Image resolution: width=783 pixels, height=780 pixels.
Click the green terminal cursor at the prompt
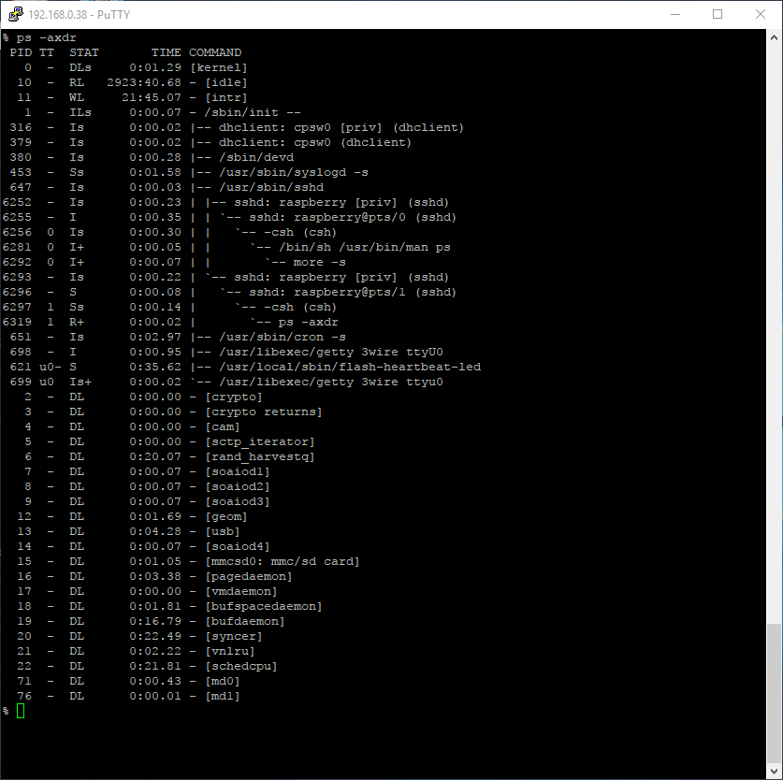click(21, 711)
